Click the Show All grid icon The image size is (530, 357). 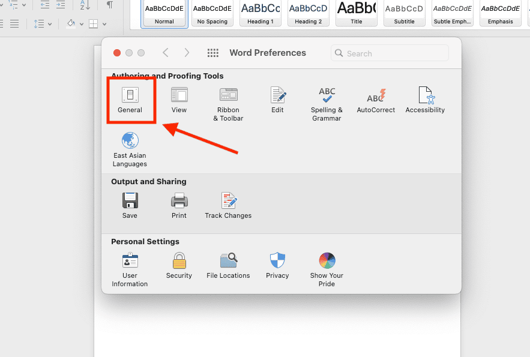pos(213,53)
